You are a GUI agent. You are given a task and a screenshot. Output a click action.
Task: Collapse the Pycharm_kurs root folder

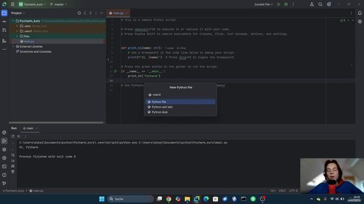tap(13, 21)
